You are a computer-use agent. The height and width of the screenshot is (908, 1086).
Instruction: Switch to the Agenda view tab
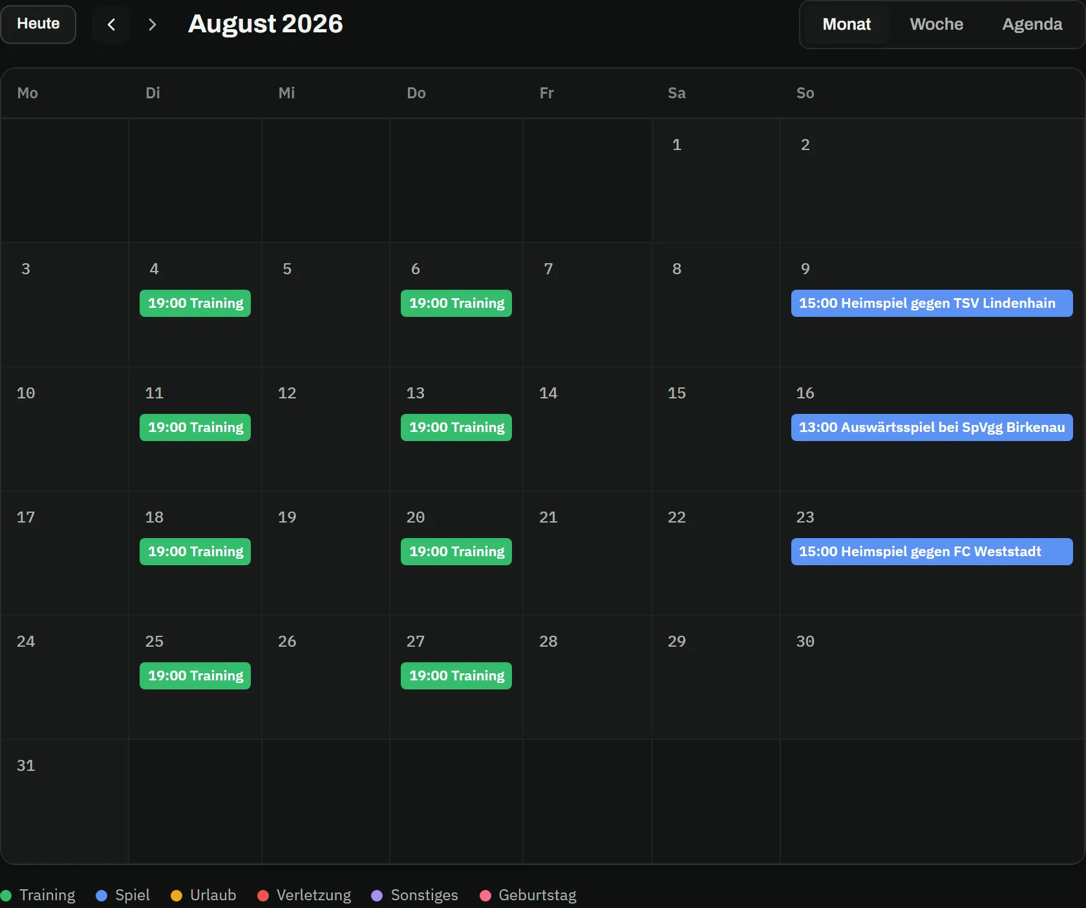coord(1032,25)
